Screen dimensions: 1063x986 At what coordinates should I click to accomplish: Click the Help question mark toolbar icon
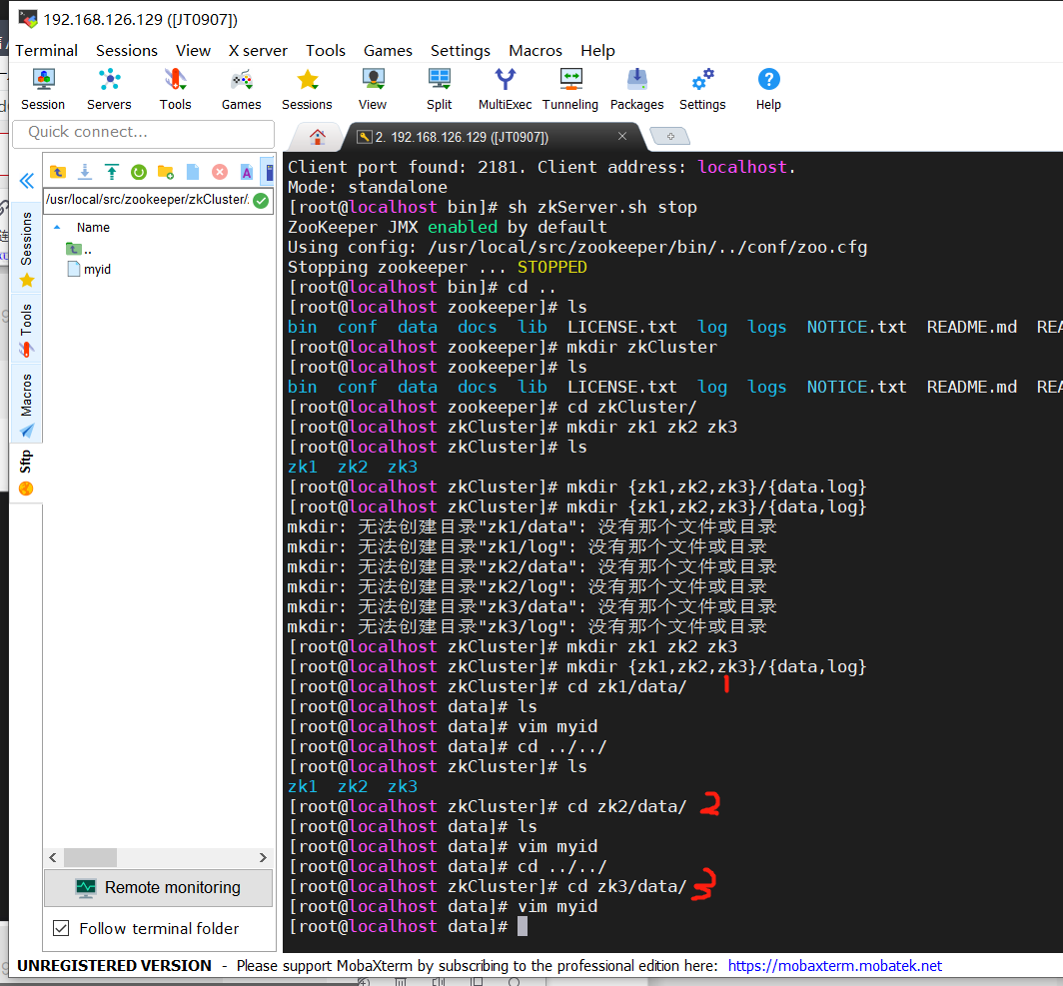coord(768,89)
